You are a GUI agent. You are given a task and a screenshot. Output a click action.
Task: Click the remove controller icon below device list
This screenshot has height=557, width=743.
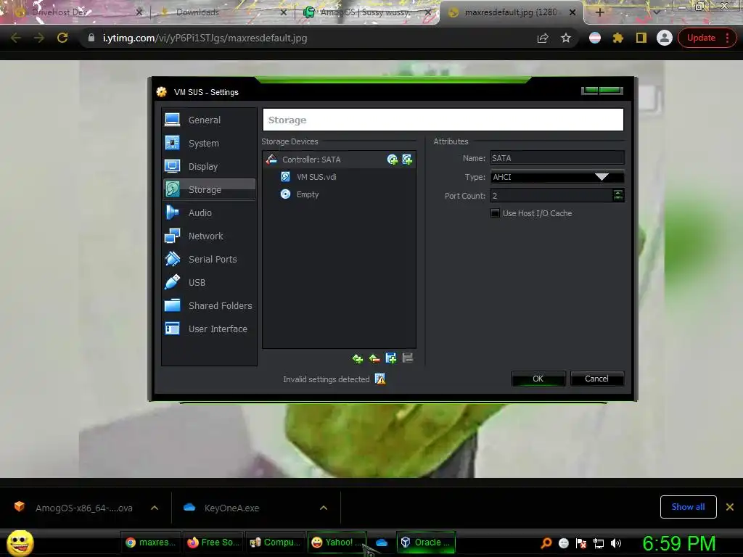[374, 358]
